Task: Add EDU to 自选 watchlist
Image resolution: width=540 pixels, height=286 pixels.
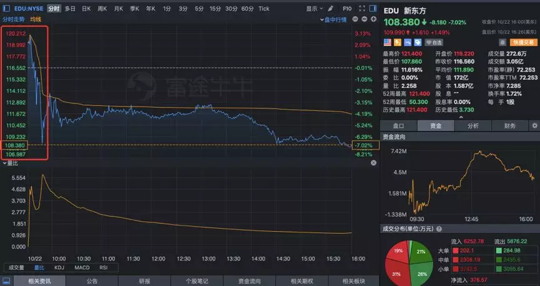Action: [434, 42]
